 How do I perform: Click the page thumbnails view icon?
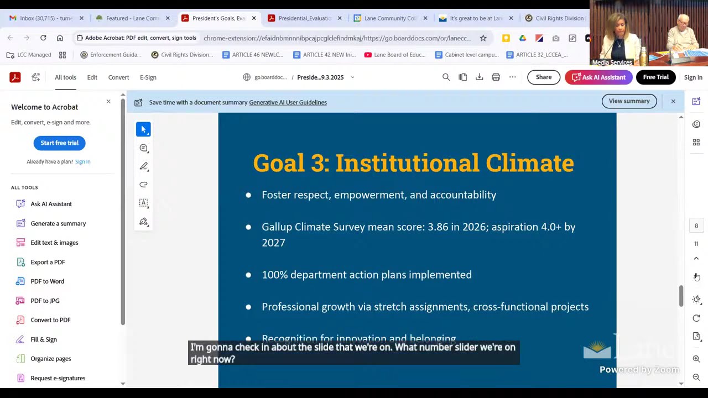point(463,77)
